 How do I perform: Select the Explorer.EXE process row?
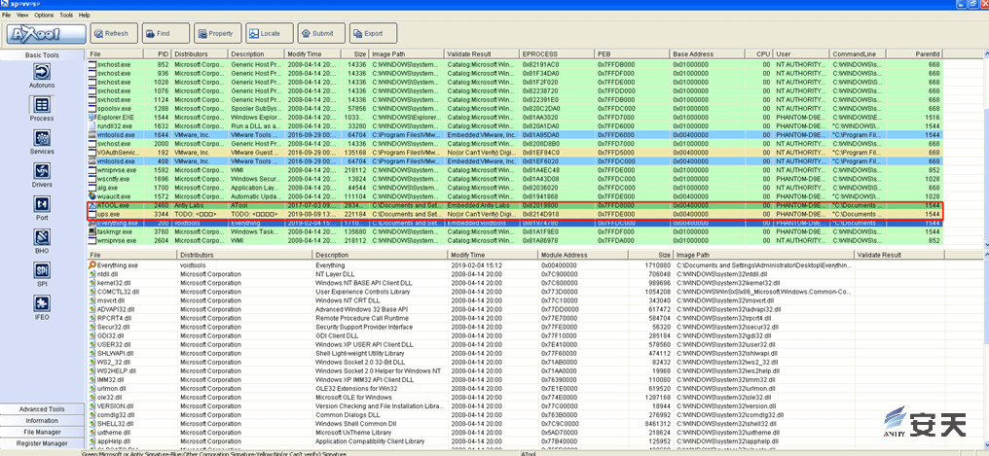click(x=515, y=117)
